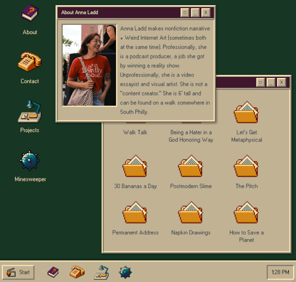The image size is (296, 282).
Task: Maximize the Projects folder window
Action: [260, 82]
